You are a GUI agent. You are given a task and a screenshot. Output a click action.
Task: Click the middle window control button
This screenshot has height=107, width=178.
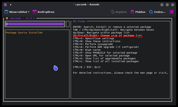[167, 5]
